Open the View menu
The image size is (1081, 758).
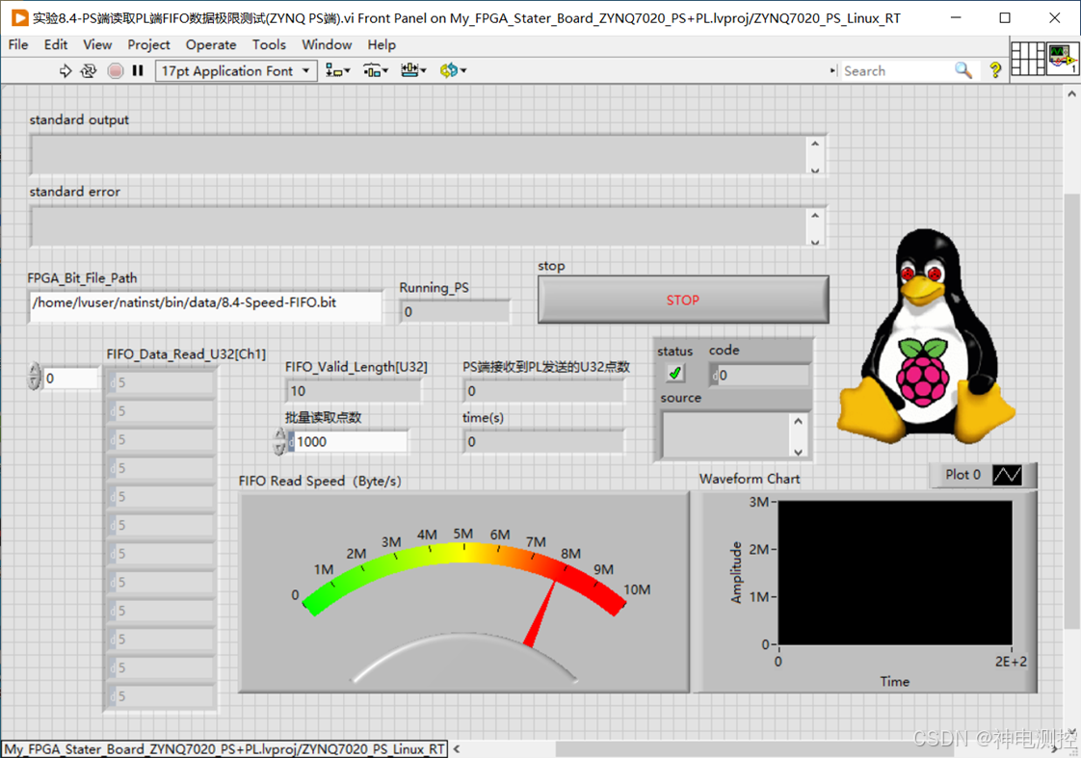97,45
